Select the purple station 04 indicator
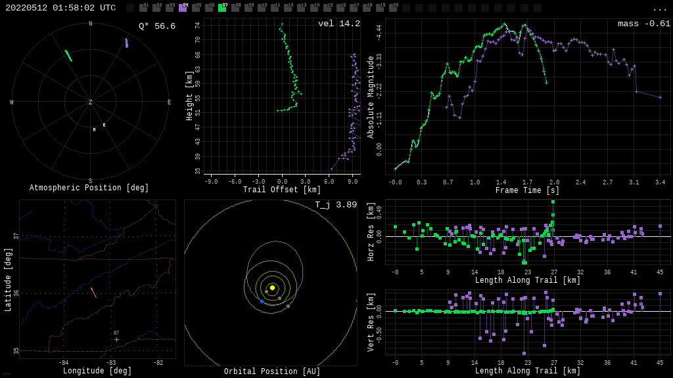The width and height of the screenshot is (673, 378). [183, 8]
